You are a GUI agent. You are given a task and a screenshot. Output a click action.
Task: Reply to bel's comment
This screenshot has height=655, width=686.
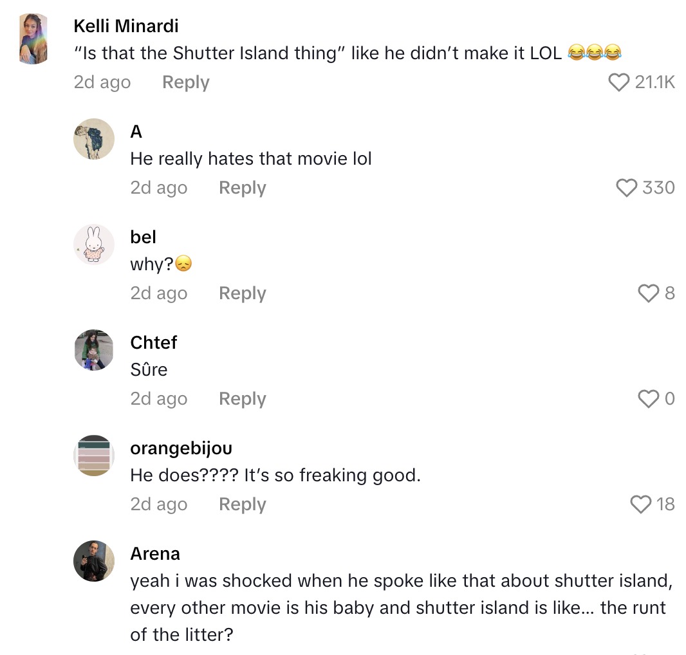click(242, 293)
